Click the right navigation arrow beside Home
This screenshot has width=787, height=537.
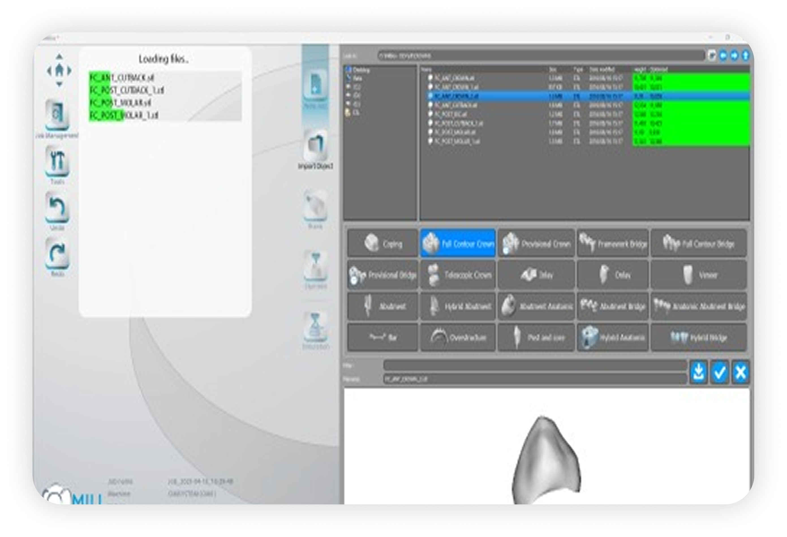[x=69, y=71]
